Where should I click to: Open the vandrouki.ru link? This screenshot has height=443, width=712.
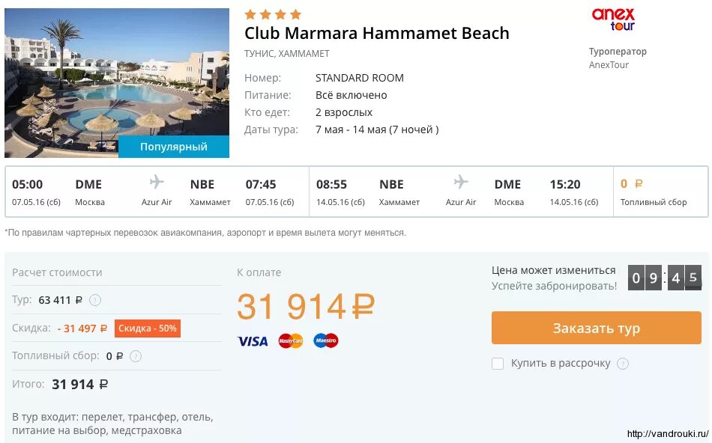pos(667,434)
